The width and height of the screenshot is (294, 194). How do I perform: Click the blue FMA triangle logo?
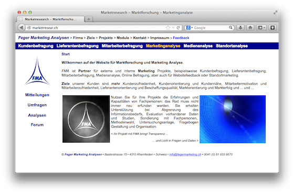[37, 71]
